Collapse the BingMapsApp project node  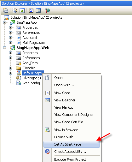pyautogui.click(x=4, y=22)
